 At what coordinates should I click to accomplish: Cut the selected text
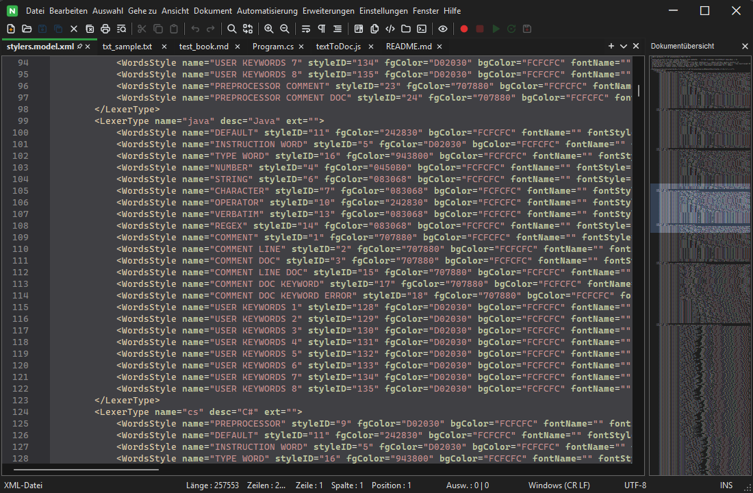coord(142,29)
